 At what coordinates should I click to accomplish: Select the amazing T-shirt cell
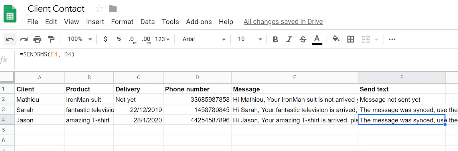pyautogui.click(x=89, y=120)
